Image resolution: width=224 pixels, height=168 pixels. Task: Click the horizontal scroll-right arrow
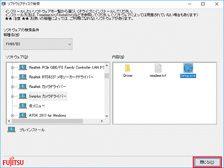(x=102, y=121)
